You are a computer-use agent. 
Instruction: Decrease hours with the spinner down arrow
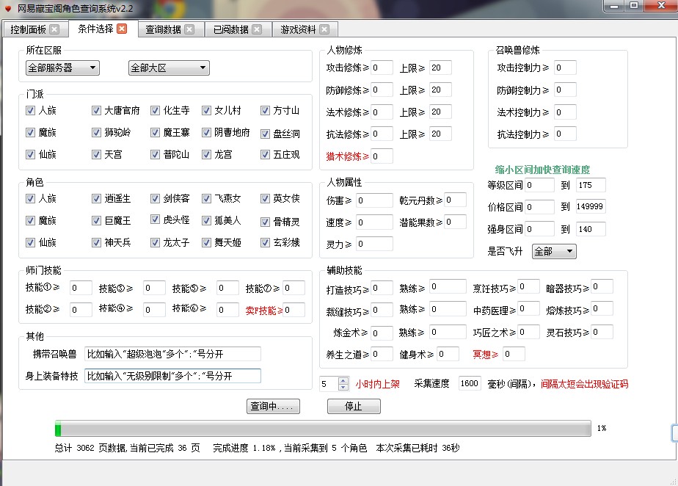point(343,387)
